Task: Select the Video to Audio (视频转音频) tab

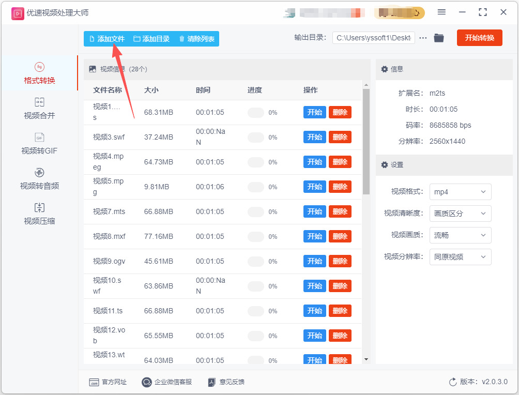Action: click(39, 179)
